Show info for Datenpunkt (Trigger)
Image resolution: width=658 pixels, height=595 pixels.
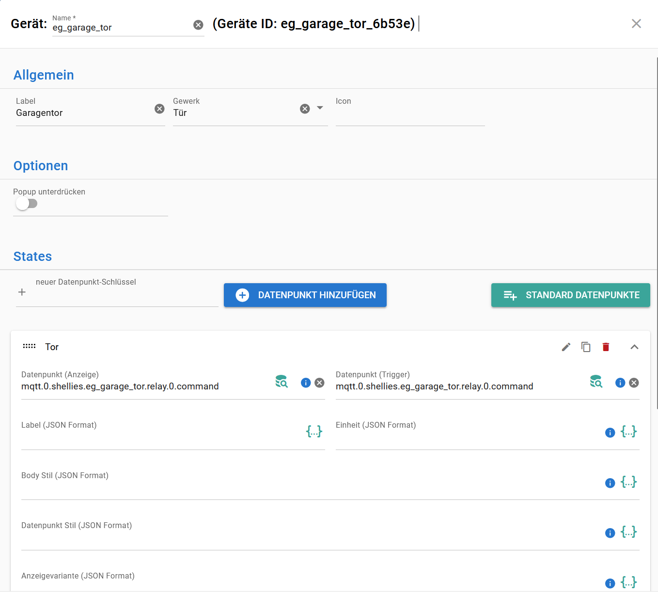[620, 383]
